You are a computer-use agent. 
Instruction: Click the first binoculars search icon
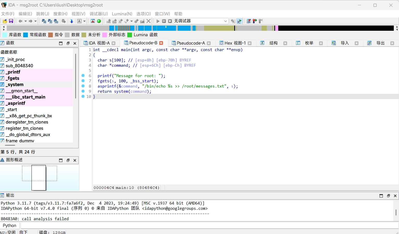pyautogui.click(x=44, y=21)
